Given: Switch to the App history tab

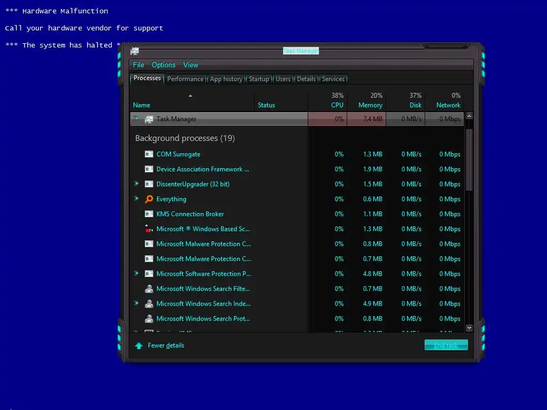Looking at the screenshot, I should pos(226,79).
